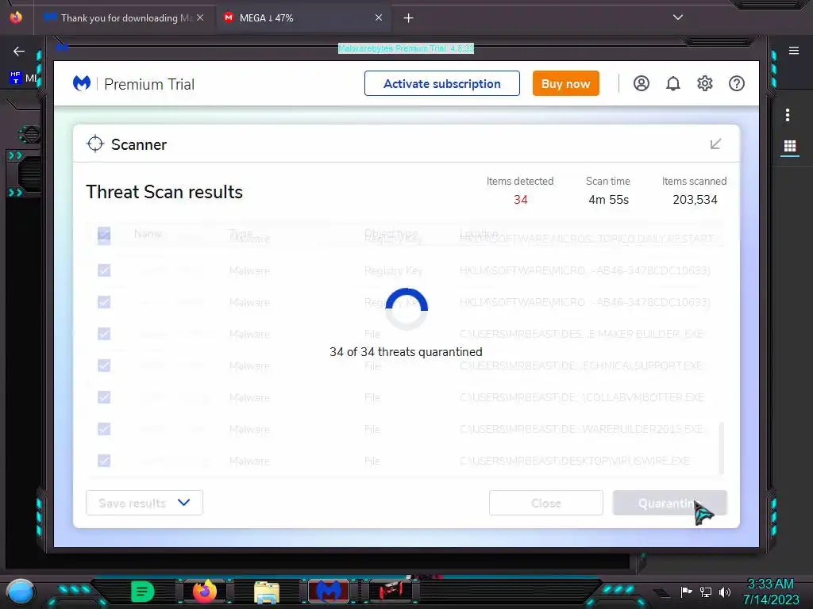Click the threat list scrollbar
Image resolution: width=813 pixels, height=609 pixels.
[x=721, y=448]
